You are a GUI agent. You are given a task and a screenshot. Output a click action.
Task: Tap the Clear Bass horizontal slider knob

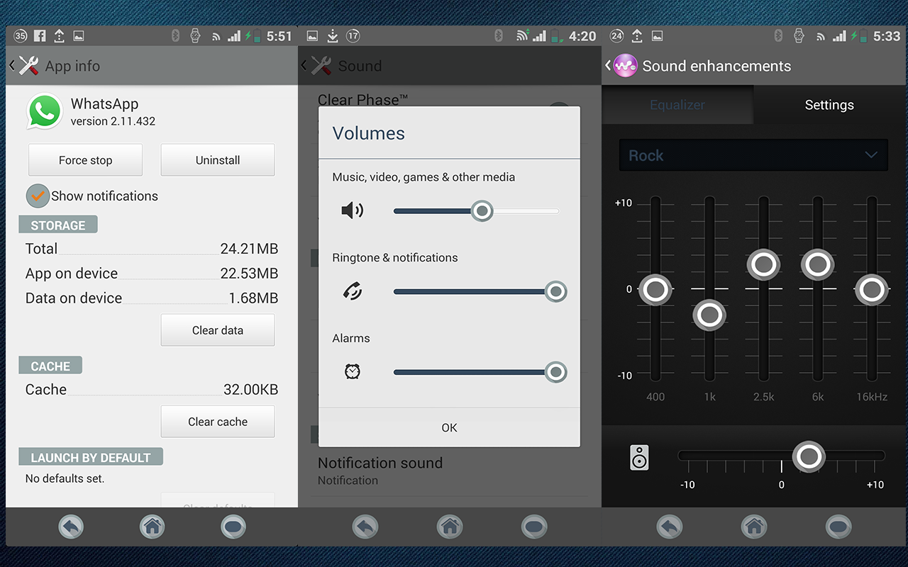click(809, 456)
